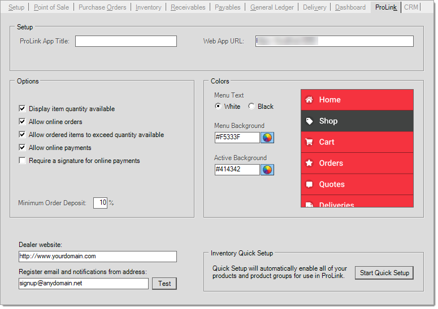Image resolution: width=438 pixels, height=309 pixels.
Task: Open the CRM tab
Action: (411, 7)
